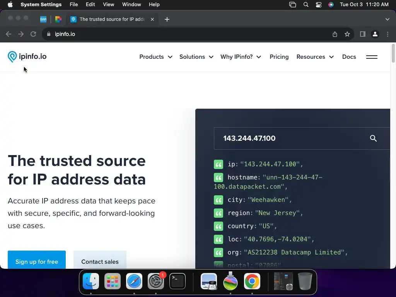Open Preview from the Dock
The height and width of the screenshot is (297, 396).
[x=209, y=281]
